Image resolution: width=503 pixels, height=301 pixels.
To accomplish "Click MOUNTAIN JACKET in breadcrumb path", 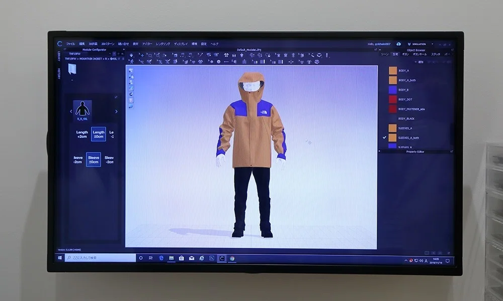I will click(x=91, y=59).
